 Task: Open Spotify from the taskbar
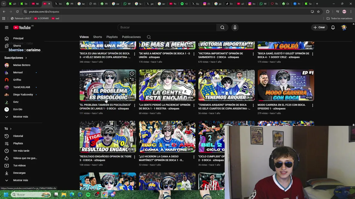[88, 195]
